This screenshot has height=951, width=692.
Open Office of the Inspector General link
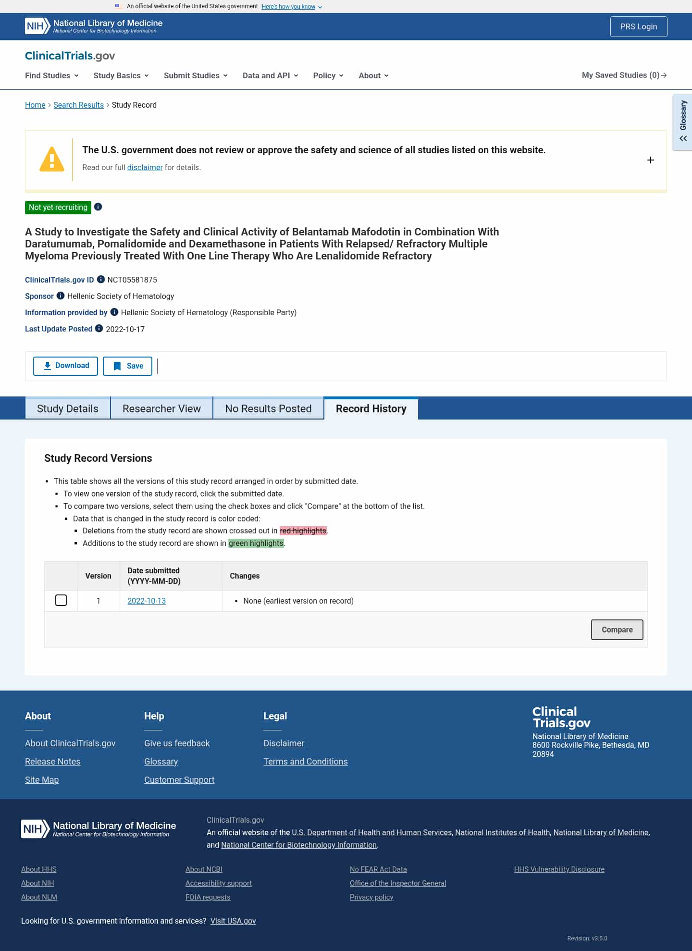coord(398,883)
